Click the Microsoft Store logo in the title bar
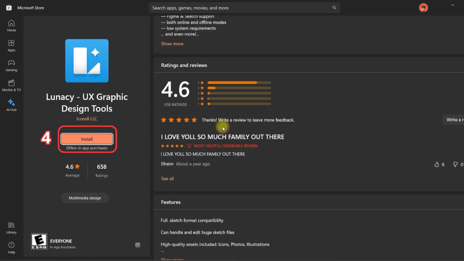Screen dimensions: 464x261 (x=9, y=8)
